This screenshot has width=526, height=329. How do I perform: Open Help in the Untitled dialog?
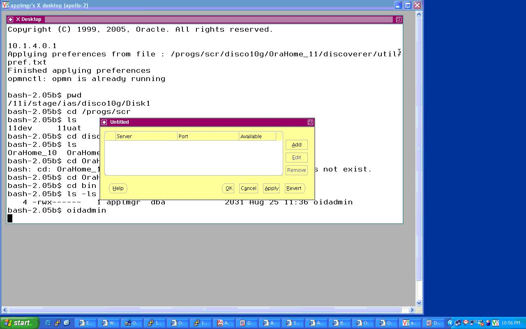tap(118, 188)
